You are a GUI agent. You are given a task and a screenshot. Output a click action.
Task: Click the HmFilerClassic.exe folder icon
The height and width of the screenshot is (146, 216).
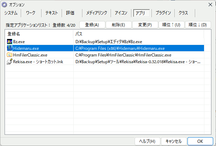pyautogui.click(x=10, y=55)
